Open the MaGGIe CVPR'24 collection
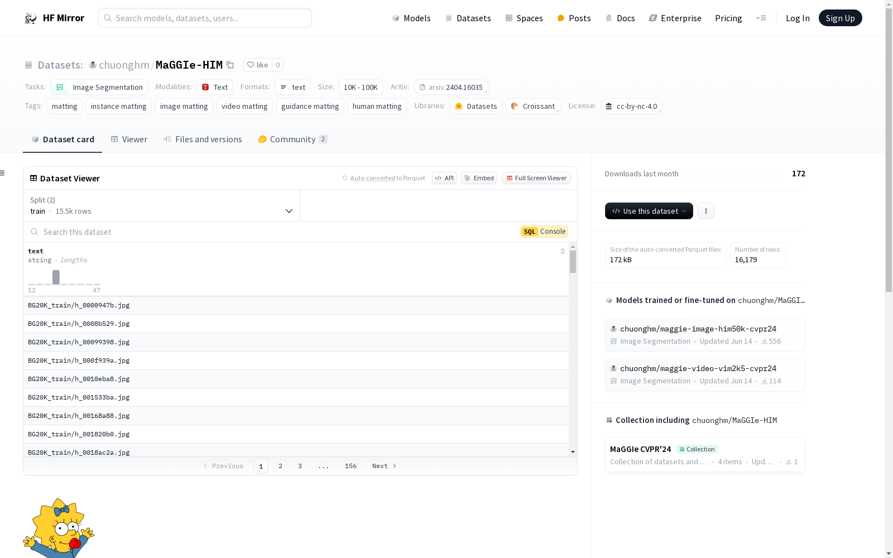This screenshot has width=893, height=558. point(705,455)
